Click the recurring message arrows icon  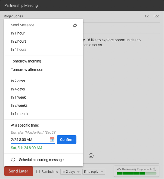[13, 160]
